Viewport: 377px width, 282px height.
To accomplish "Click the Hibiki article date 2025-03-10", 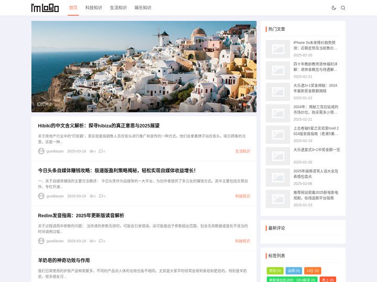I will tap(76, 151).
